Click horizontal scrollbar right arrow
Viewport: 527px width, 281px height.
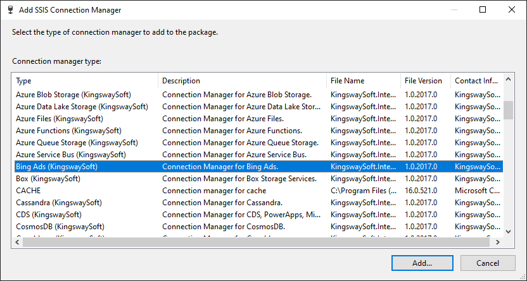498,242
